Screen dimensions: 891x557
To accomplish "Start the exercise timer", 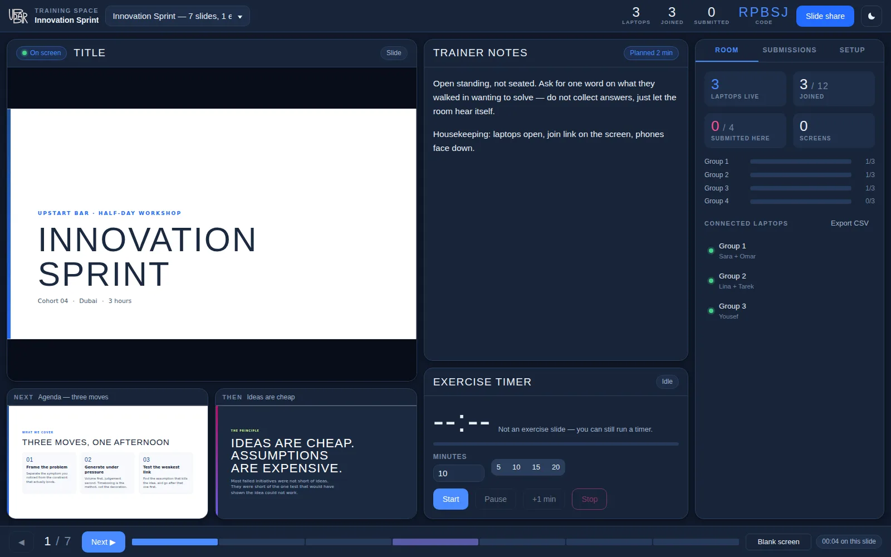I will pos(451,499).
